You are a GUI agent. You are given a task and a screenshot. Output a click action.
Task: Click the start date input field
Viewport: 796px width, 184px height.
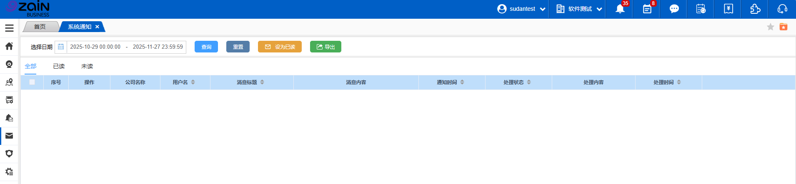[x=95, y=47]
